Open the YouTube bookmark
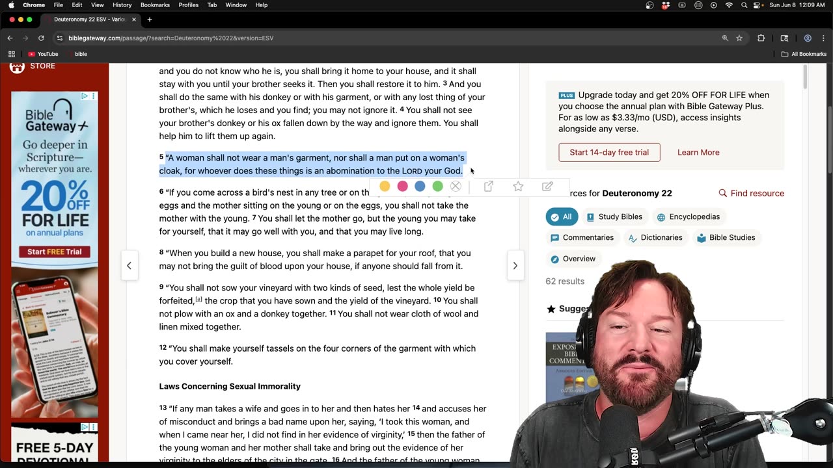Viewport: 833px width, 468px height. click(x=43, y=54)
